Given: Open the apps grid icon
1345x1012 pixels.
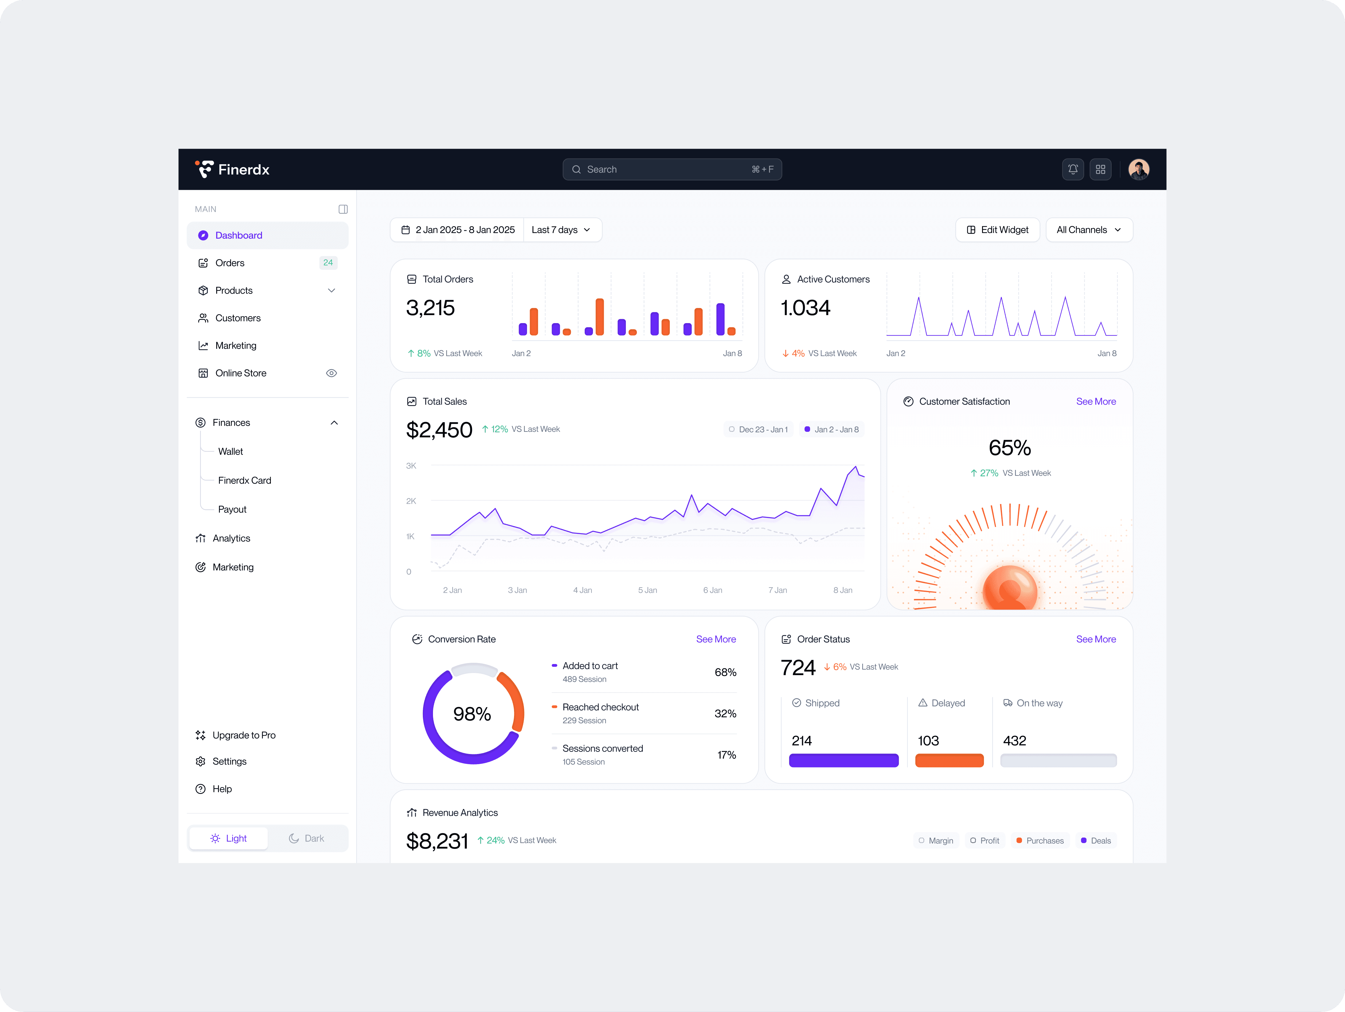Looking at the screenshot, I should click(x=1100, y=170).
